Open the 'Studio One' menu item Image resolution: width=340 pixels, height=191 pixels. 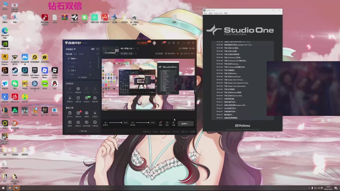pyautogui.click(x=218, y=14)
